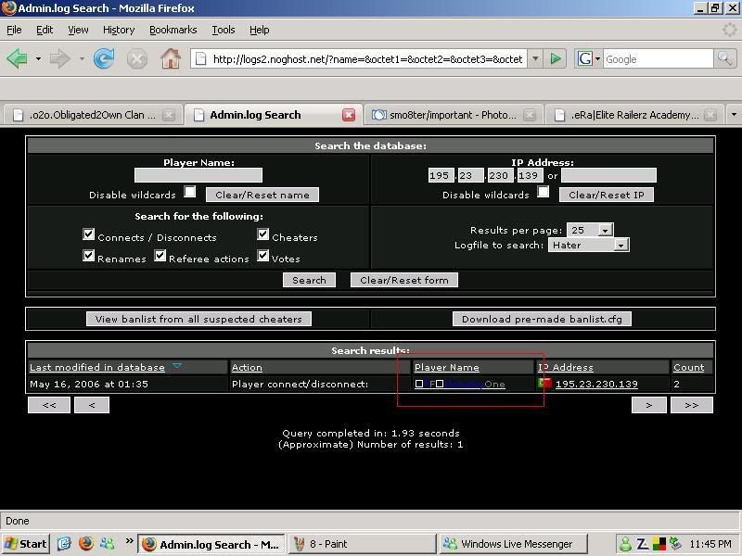Click the colored blocks tray icon
The height and width of the screenshot is (556, 742).
tap(659, 544)
